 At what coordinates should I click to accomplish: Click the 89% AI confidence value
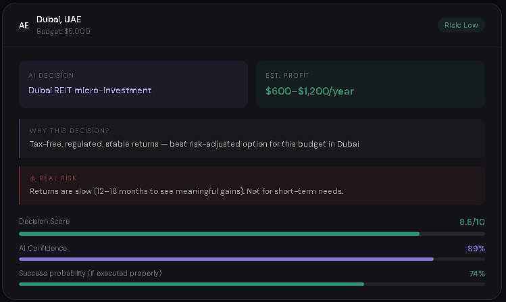point(476,249)
